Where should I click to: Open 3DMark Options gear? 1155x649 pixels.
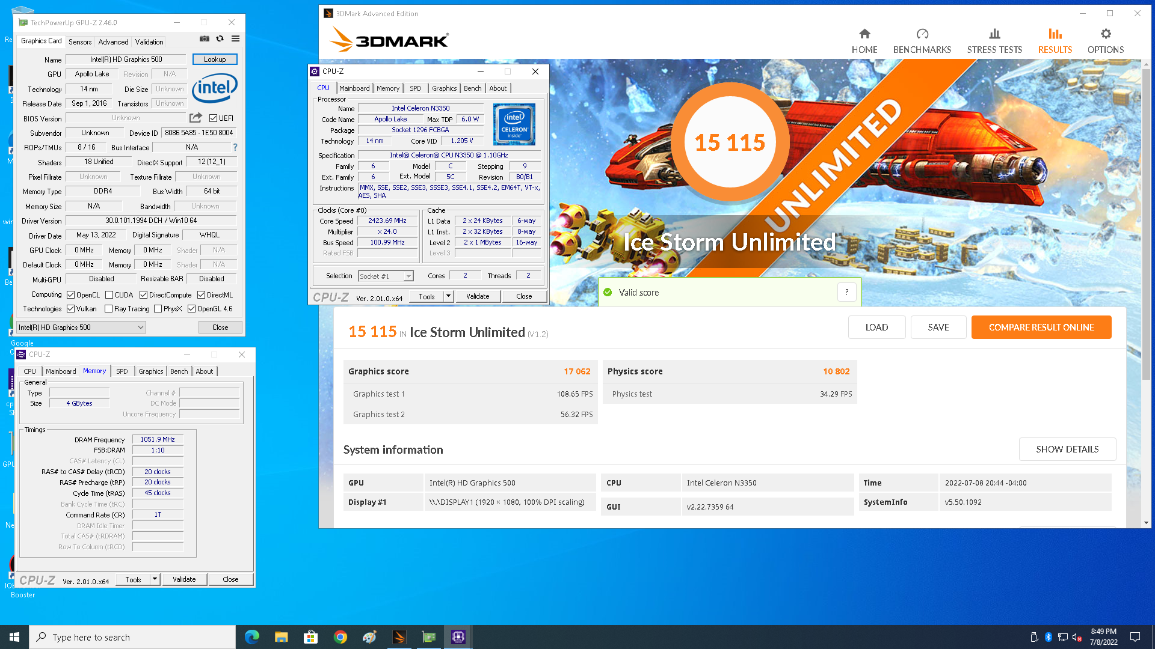click(x=1106, y=41)
